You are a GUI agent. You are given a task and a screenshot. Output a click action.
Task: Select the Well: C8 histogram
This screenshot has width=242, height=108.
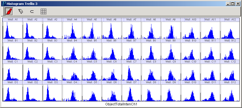tap(151, 72)
